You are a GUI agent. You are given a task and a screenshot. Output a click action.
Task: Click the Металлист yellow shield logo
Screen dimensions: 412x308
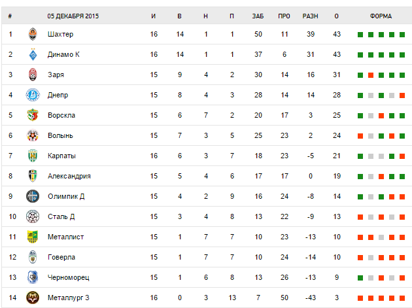tap(33, 237)
